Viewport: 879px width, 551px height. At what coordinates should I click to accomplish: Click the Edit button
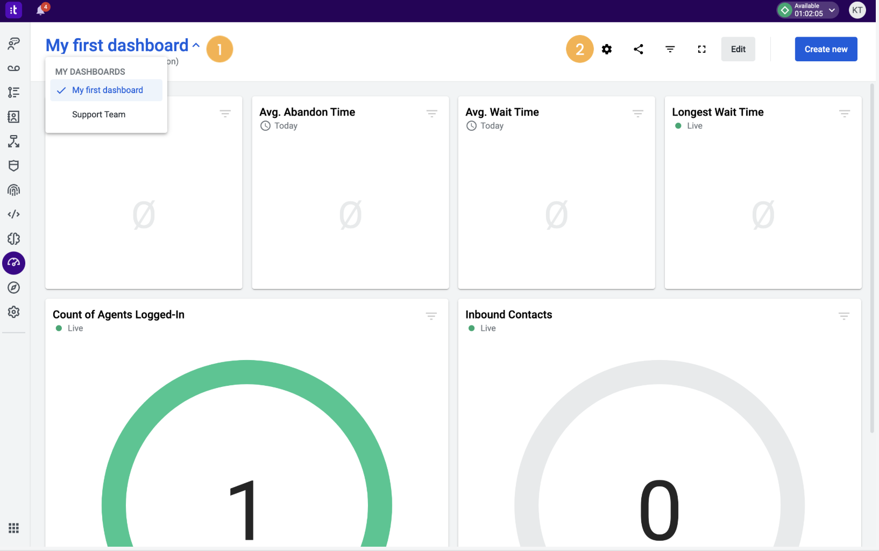coord(738,50)
